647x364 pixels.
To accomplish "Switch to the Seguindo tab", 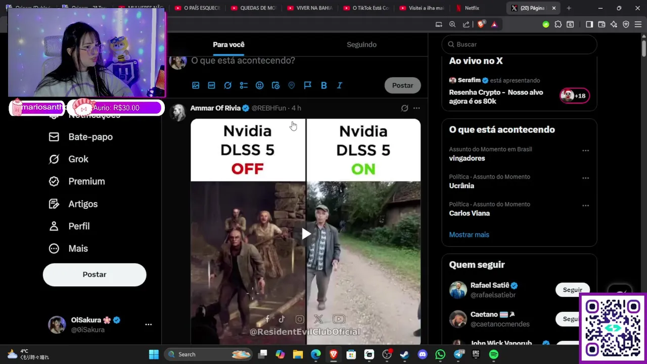I will (x=361, y=44).
